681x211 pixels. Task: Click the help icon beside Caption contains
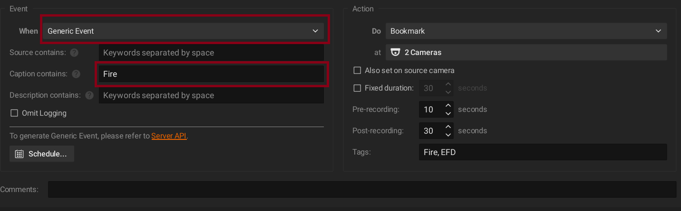[76, 74]
